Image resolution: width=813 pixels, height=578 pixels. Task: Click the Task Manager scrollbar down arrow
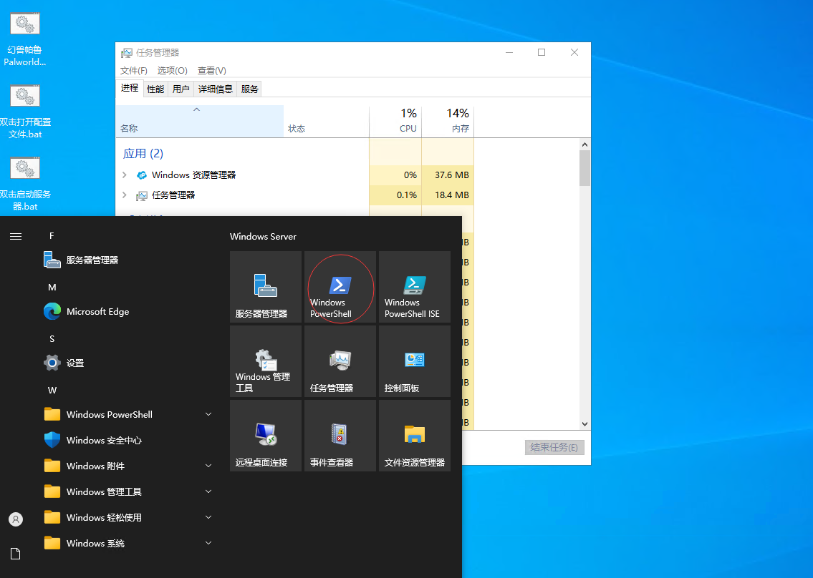click(x=585, y=424)
